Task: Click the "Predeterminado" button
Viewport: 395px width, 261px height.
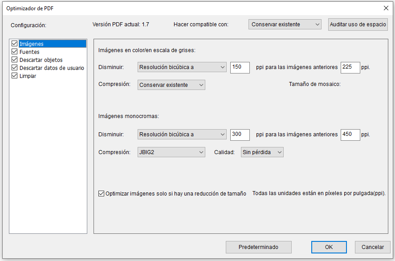Action: click(x=258, y=247)
